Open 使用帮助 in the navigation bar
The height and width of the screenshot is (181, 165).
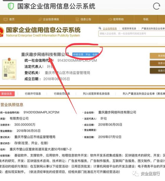tap(118, 19)
